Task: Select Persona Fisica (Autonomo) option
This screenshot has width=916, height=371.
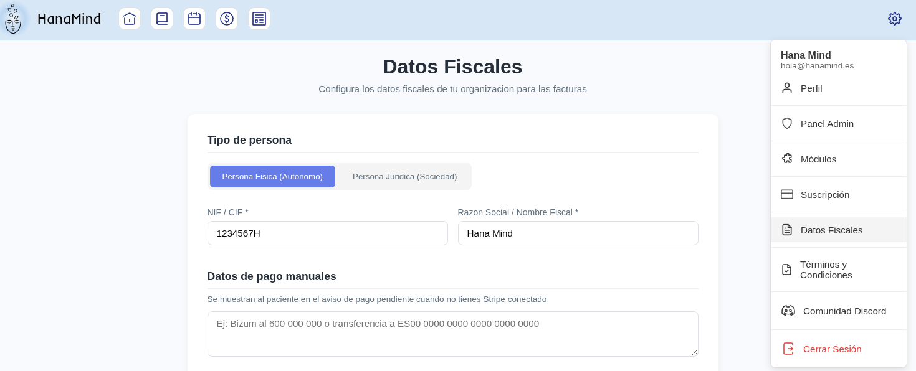Action: [272, 176]
